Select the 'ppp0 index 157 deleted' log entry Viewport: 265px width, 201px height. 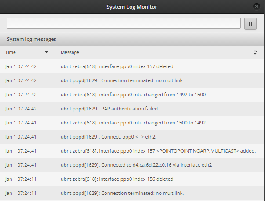(117, 66)
